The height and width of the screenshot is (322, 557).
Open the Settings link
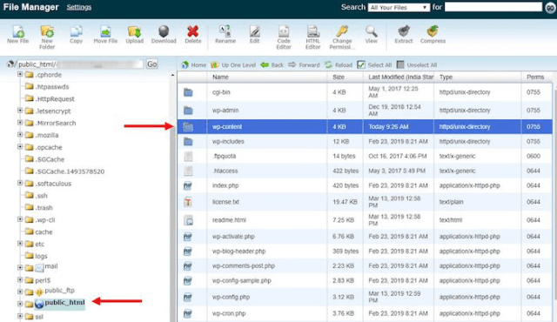(79, 7)
